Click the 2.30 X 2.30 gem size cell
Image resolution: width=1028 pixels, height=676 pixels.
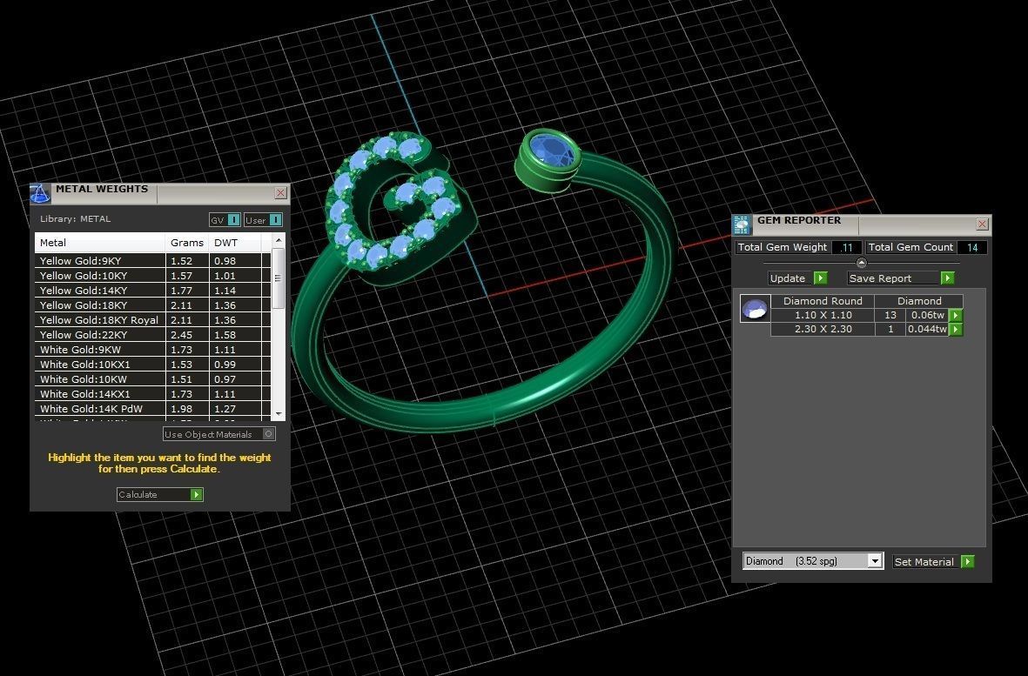click(x=823, y=329)
